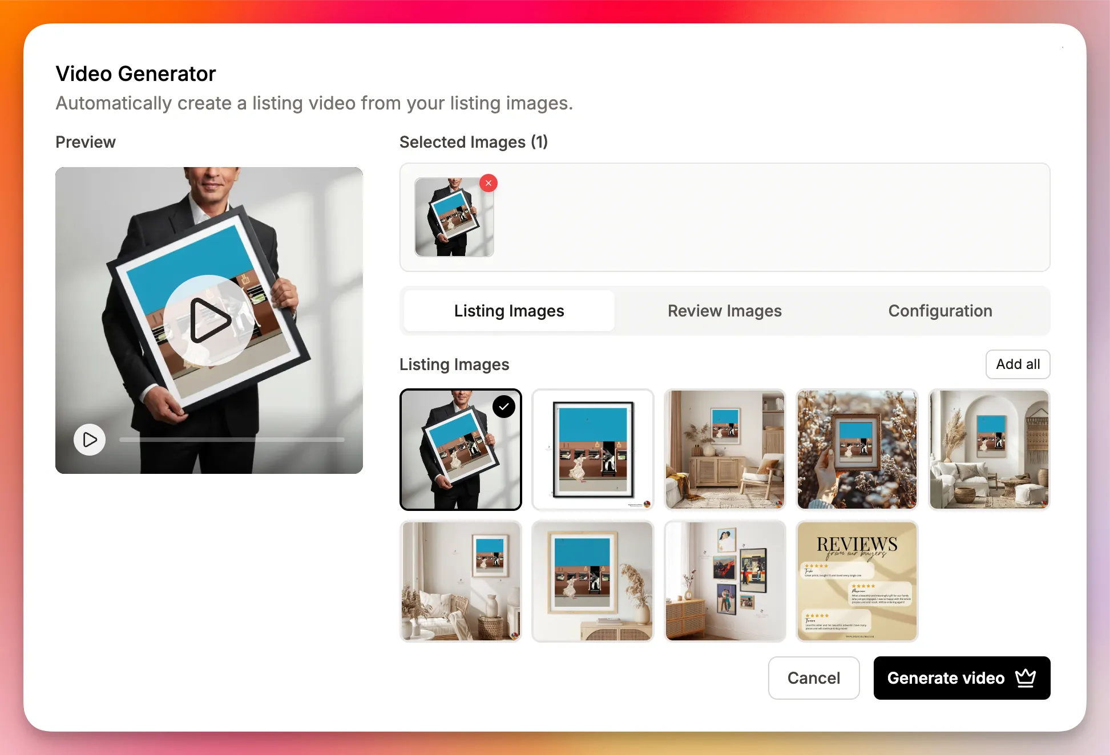The image size is (1110, 755).
Task: Click the crown icon on the Generate video button
Action: click(1026, 678)
